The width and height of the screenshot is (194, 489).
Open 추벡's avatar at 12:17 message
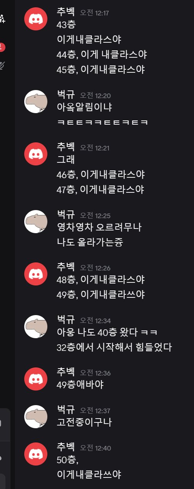36,18
